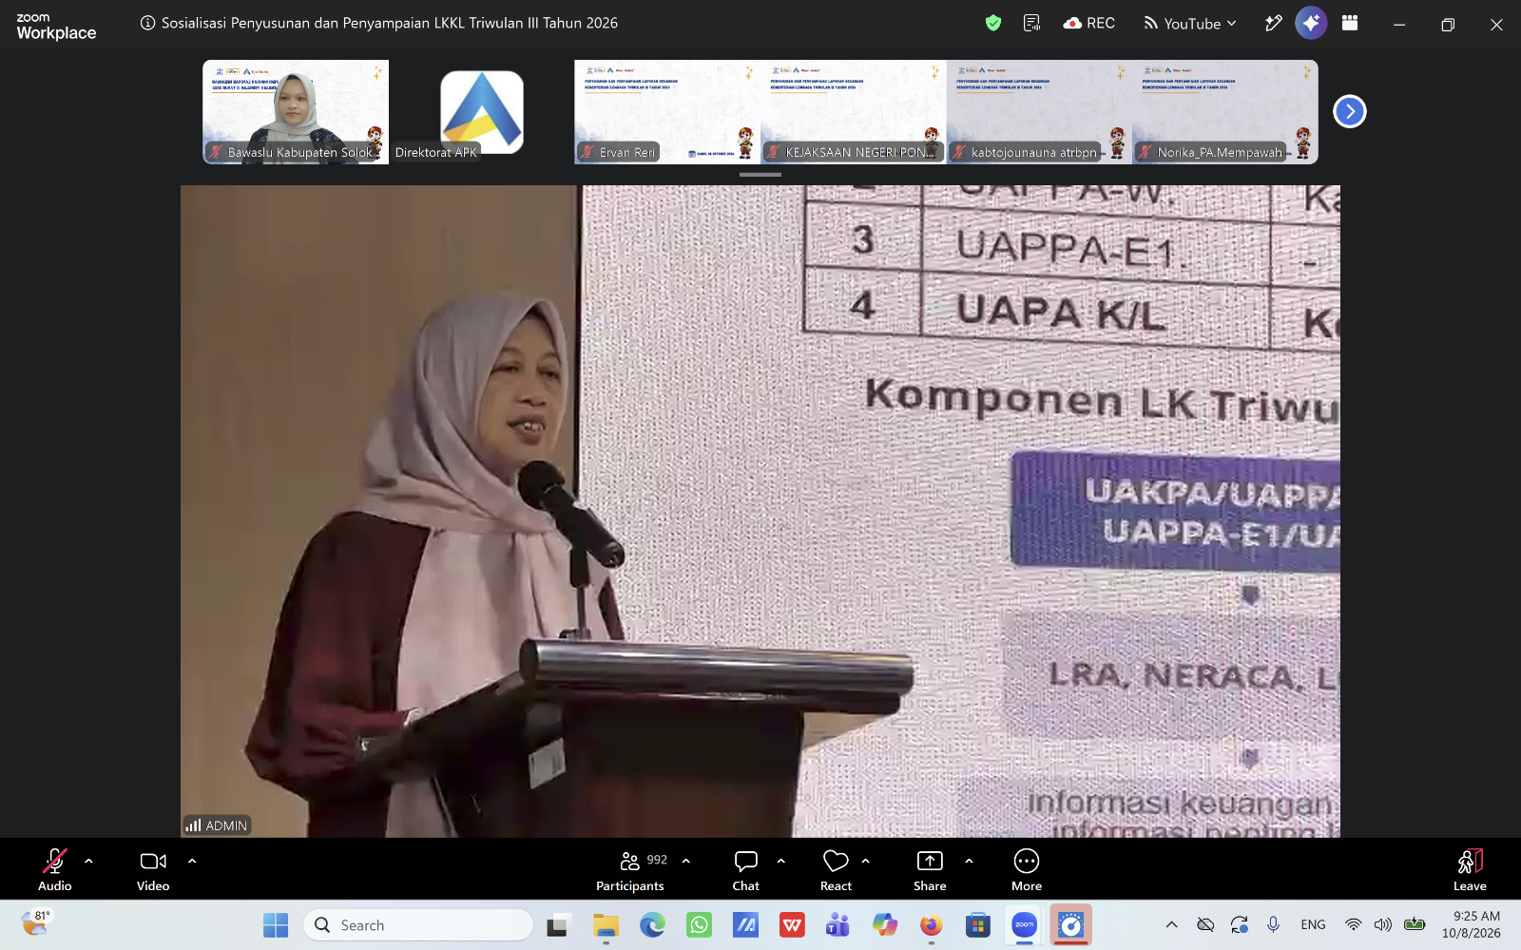Select KEJAKSAAN NEGERI participant thumbnail
Screen dimensions: 1521x950
[854, 112]
